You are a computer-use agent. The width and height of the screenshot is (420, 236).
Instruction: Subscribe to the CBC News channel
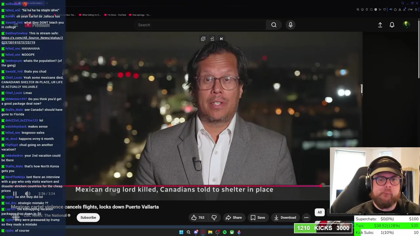[88, 217]
